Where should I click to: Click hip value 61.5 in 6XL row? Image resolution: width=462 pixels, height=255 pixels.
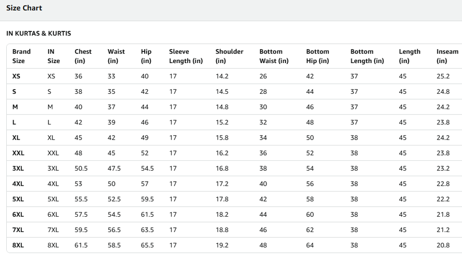click(147, 214)
